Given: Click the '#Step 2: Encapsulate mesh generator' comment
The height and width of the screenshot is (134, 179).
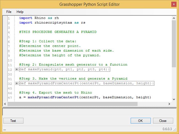Looking at the screenshot, I should 73,65.
